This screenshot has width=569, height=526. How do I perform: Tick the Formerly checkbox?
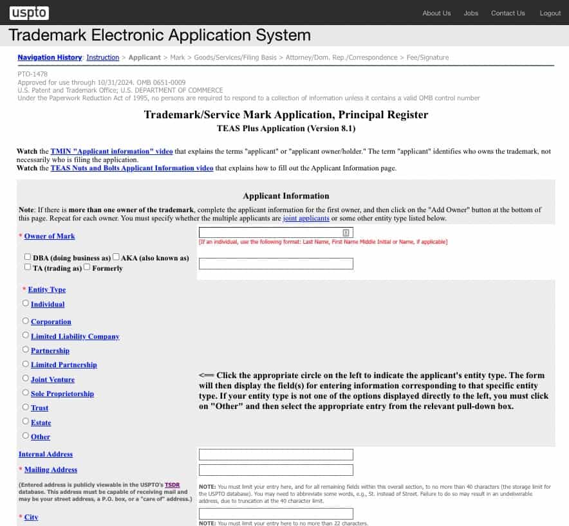click(87, 267)
